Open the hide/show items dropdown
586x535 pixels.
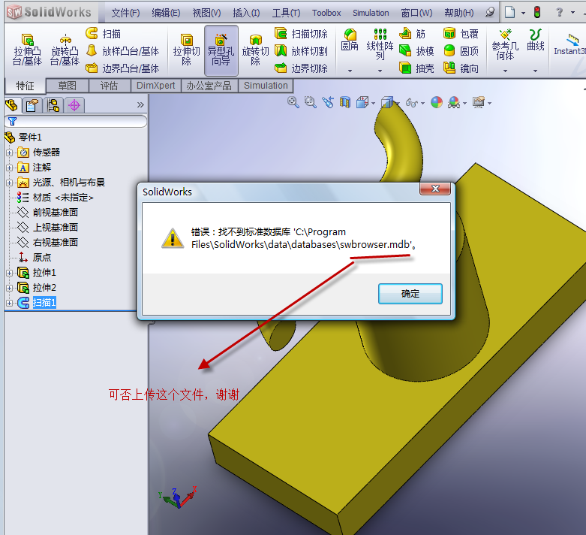pyautogui.click(x=422, y=104)
